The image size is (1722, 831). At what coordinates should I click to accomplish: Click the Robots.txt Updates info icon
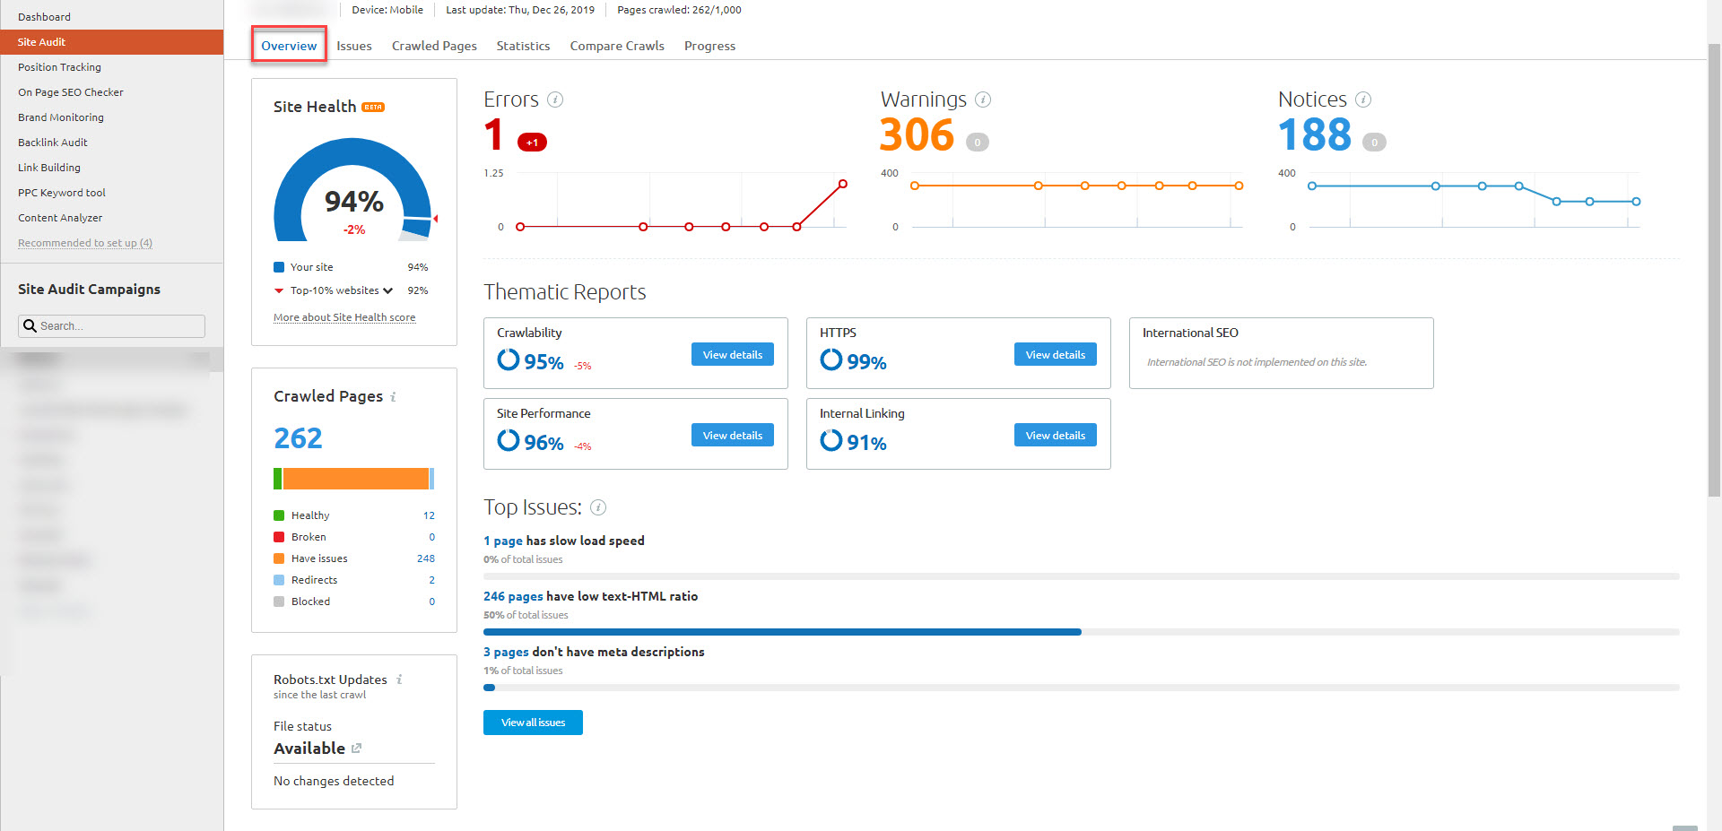click(x=399, y=680)
